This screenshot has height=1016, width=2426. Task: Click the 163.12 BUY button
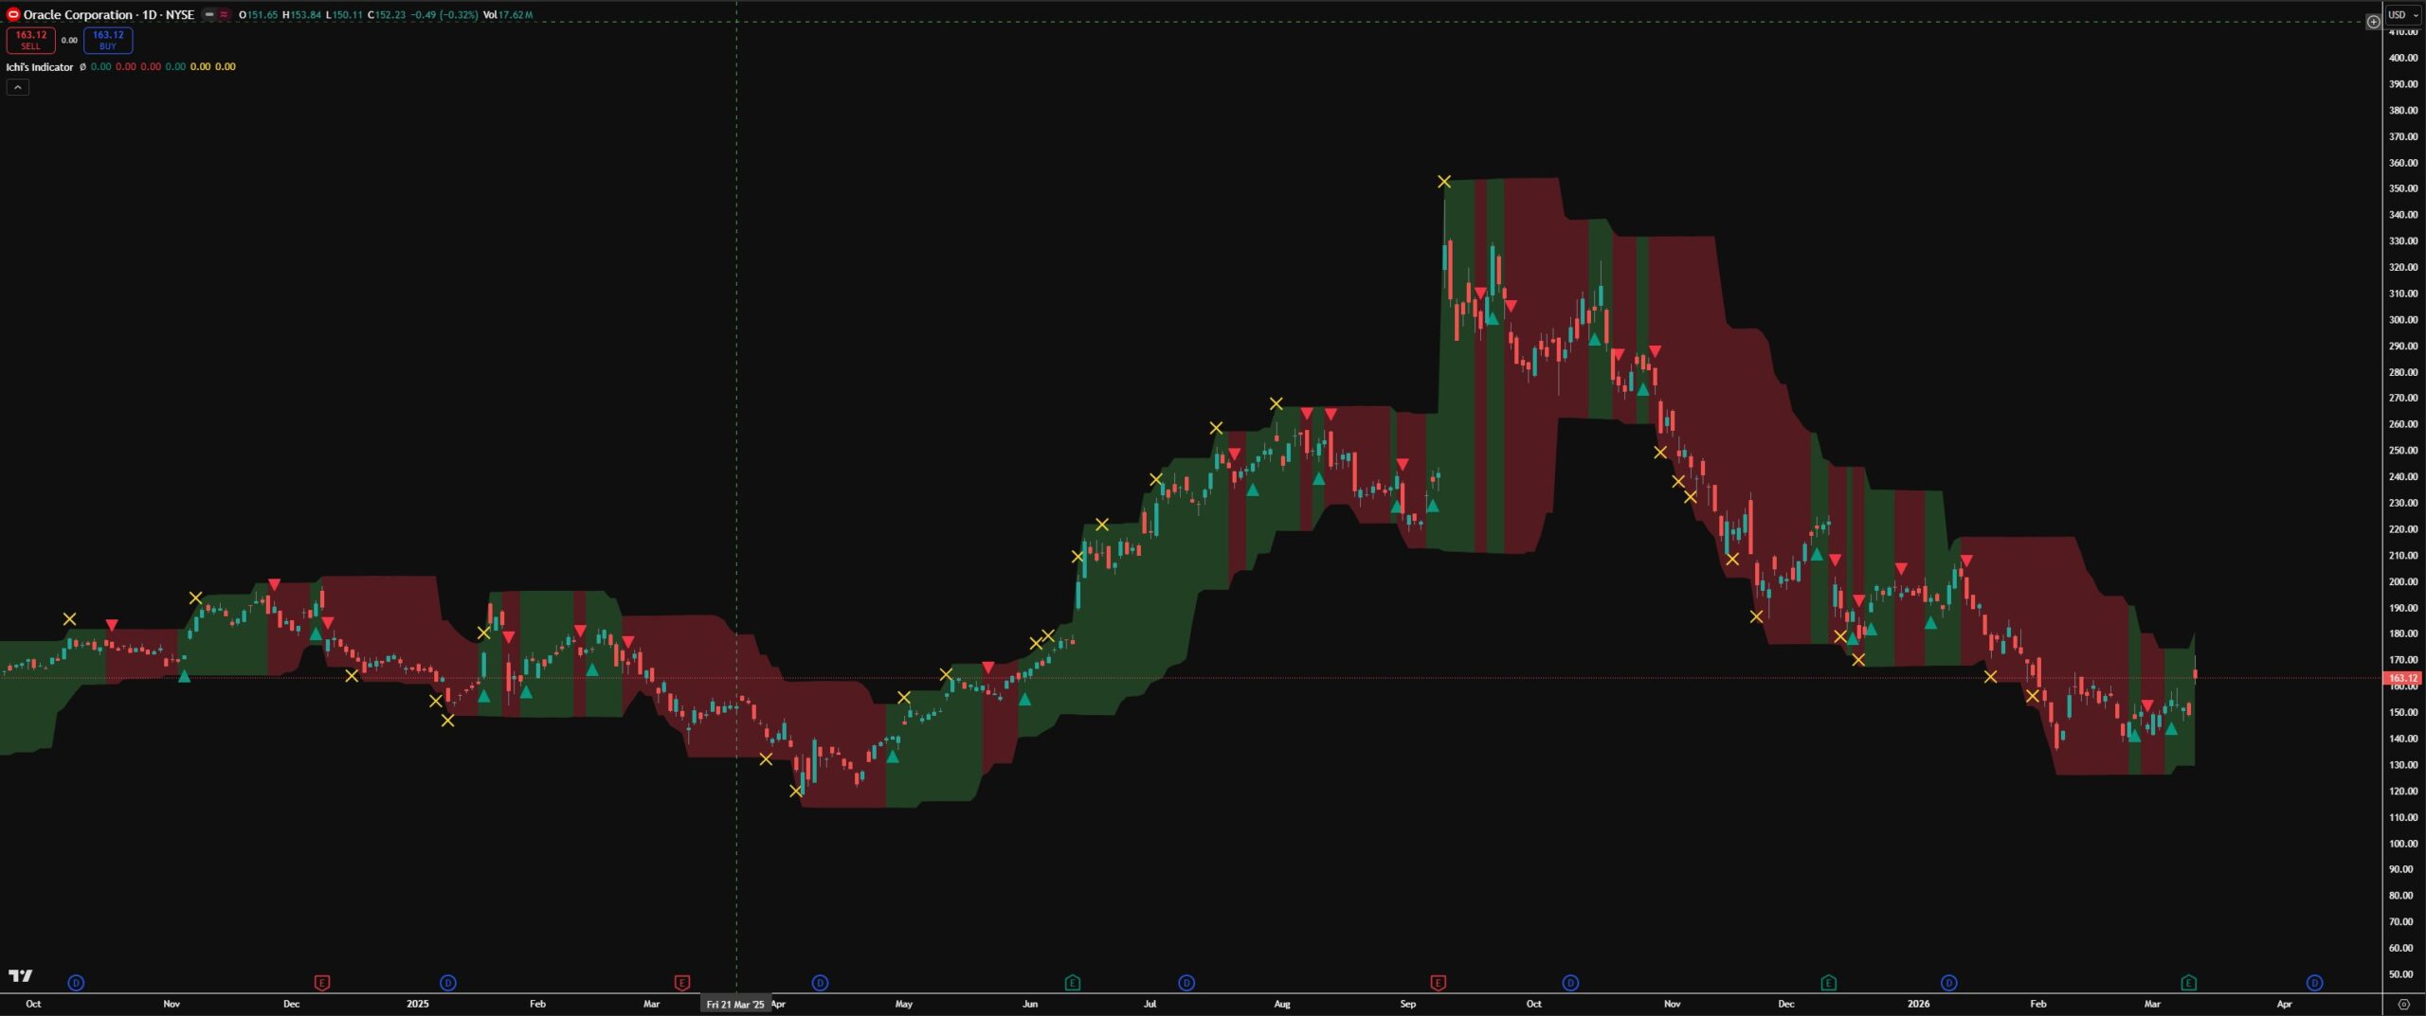coord(107,39)
